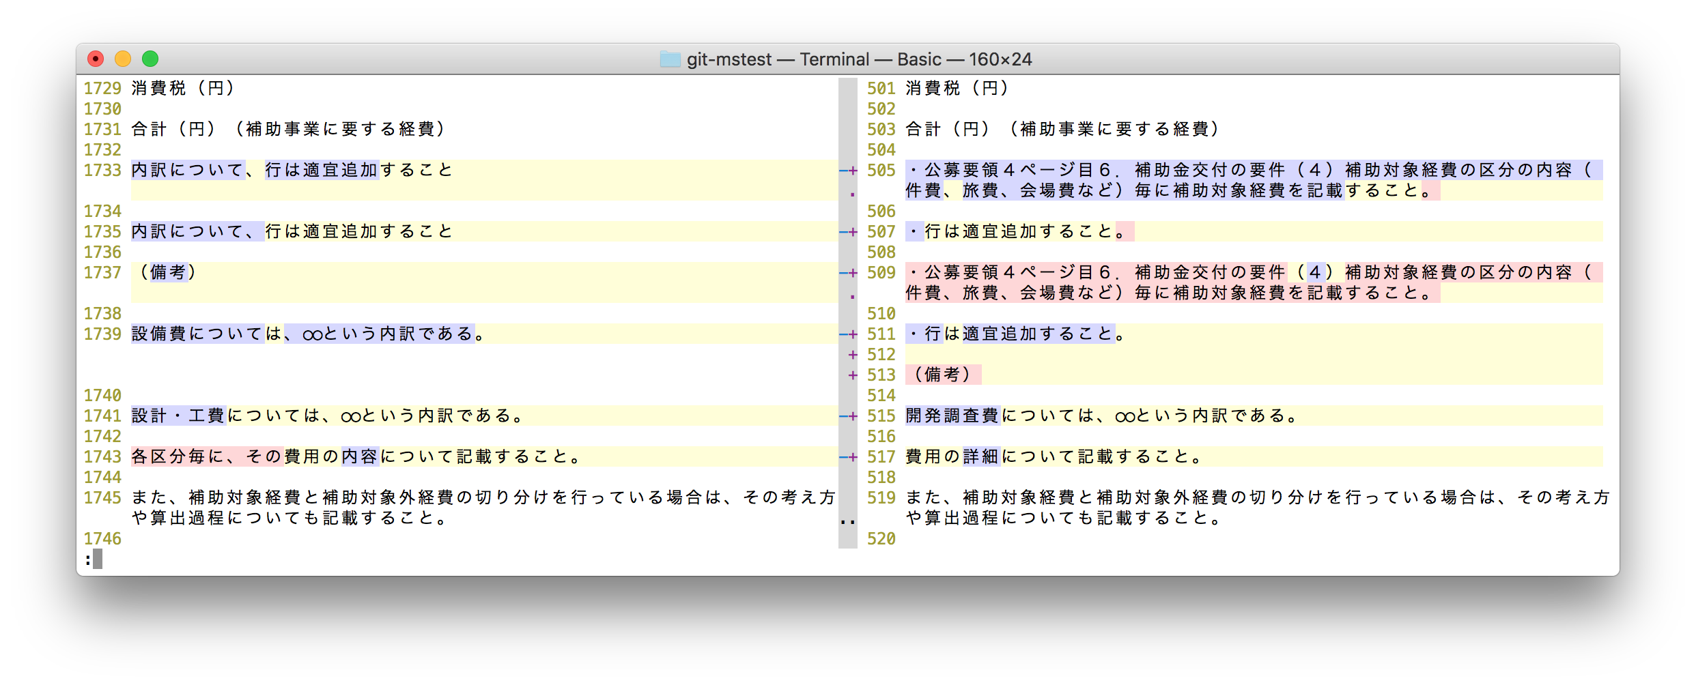Screen dimensions: 1696x685
Task: Click the folder icon in the Terminal title bar
Action: 670,59
